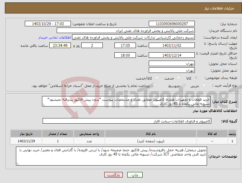Open the اطلاعات تماس خریدار link
Screen dimensions: 242x183
[x=55, y=37]
